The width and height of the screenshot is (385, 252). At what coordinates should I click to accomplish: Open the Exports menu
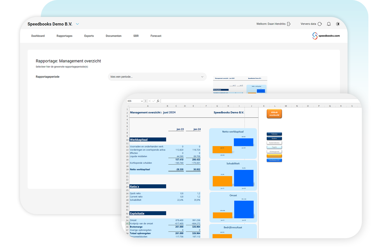click(89, 36)
